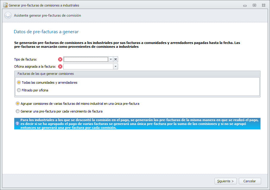This screenshot has width=270, height=190.
Task: Open the Oficina asignada dropdown arrow
Action: pos(115,66)
